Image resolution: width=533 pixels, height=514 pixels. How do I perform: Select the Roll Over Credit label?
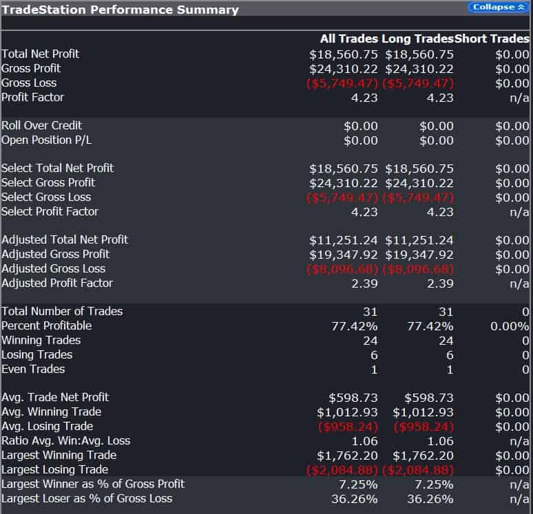(42, 126)
